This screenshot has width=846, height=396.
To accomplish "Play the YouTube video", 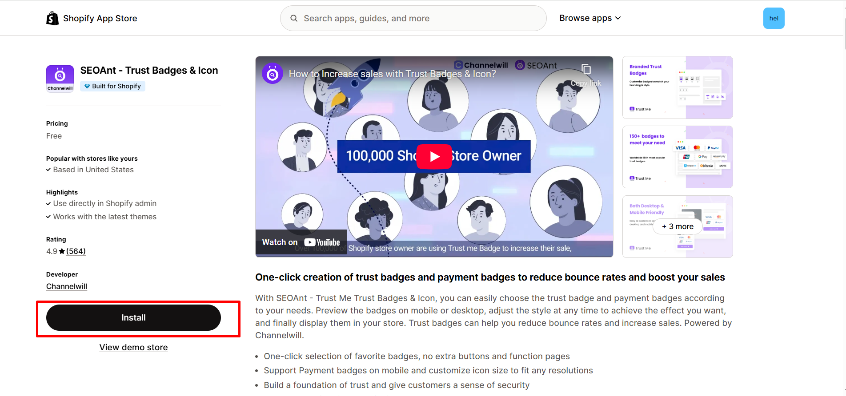I will tap(434, 156).
